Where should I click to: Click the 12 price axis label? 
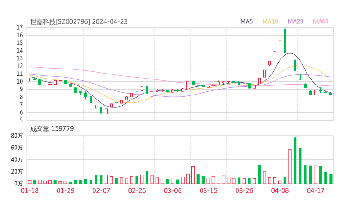(20, 66)
